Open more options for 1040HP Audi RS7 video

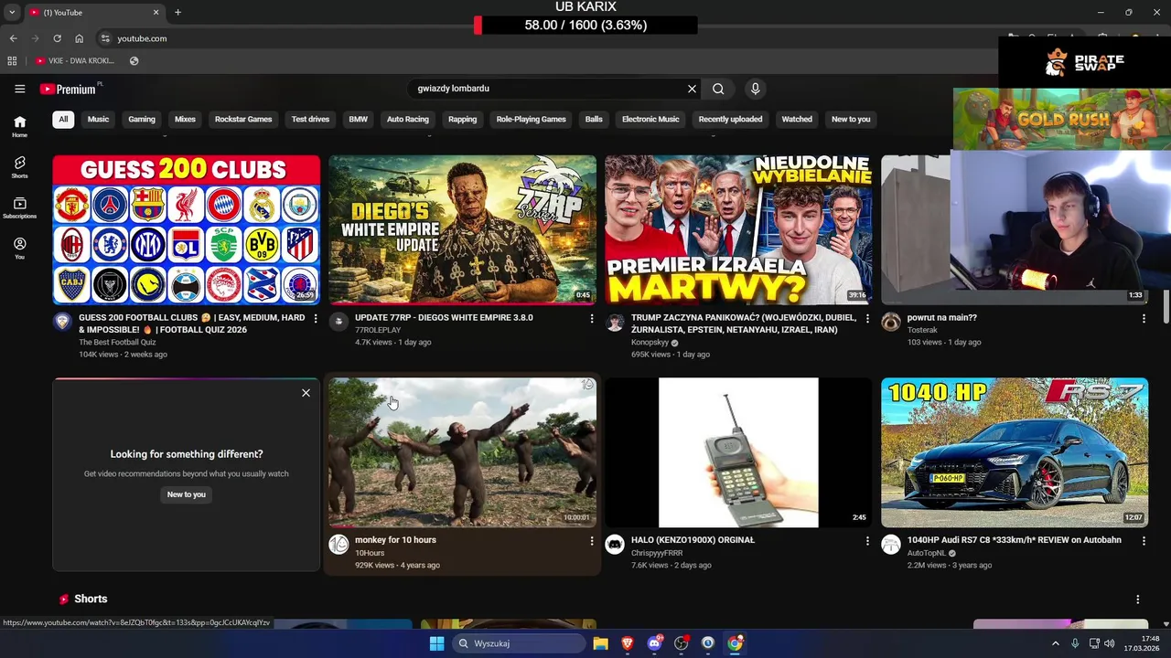click(x=1144, y=541)
